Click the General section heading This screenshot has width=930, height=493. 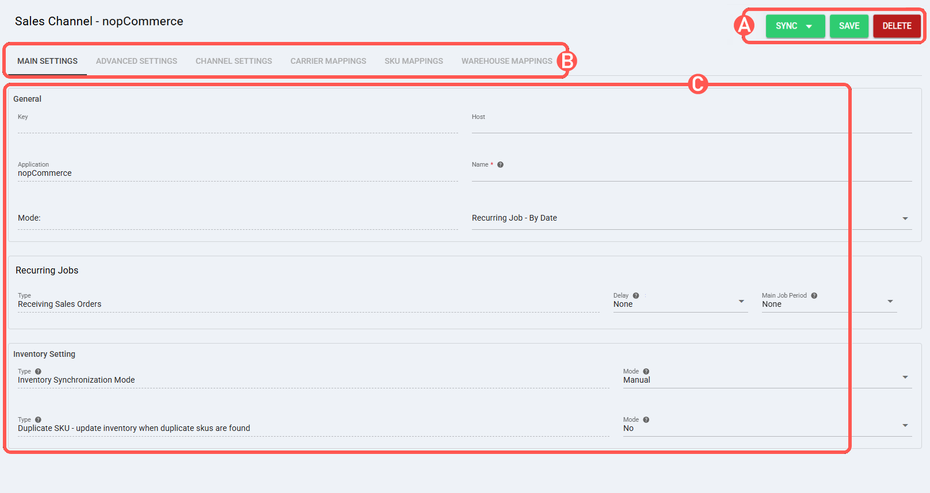pyautogui.click(x=27, y=99)
